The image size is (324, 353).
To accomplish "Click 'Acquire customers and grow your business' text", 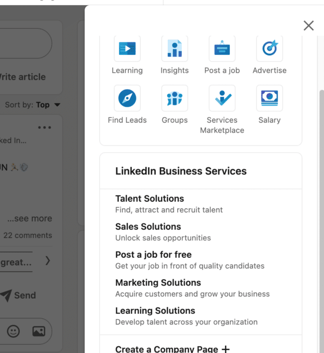I will [x=192, y=294].
